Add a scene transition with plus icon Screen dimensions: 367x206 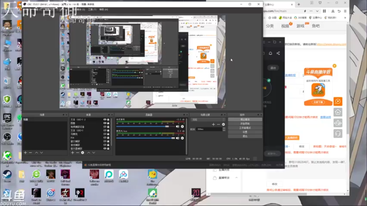point(213,125)
